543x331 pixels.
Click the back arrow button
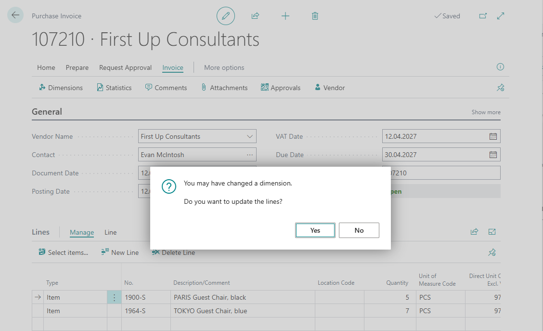(15, 15)
